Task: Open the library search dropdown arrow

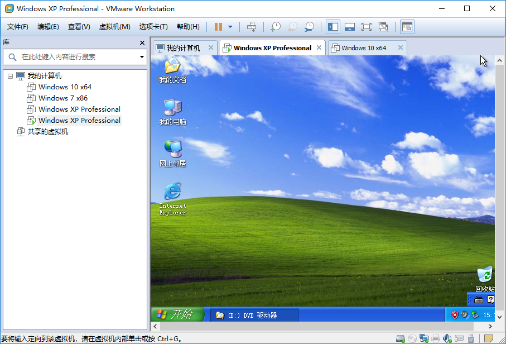Action: point(141,57)
